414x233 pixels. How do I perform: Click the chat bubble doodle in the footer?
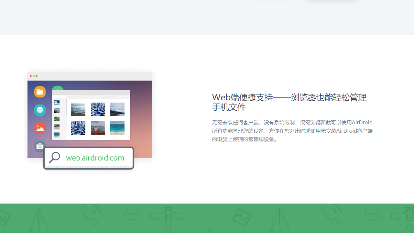[132, 215]
